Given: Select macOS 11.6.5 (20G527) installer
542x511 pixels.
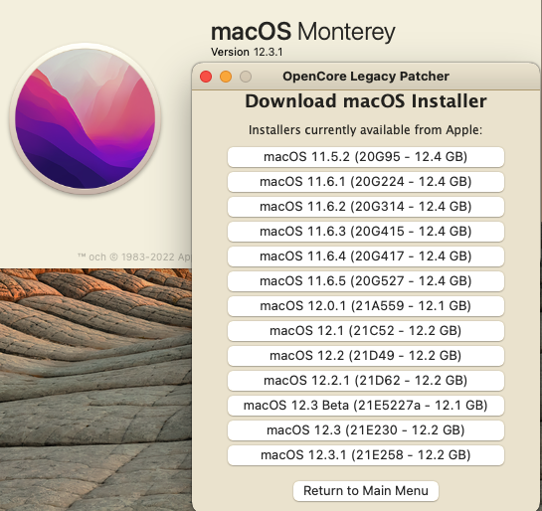Looking at the screenshot, I should pyautogui.click(x=366, y=281).
